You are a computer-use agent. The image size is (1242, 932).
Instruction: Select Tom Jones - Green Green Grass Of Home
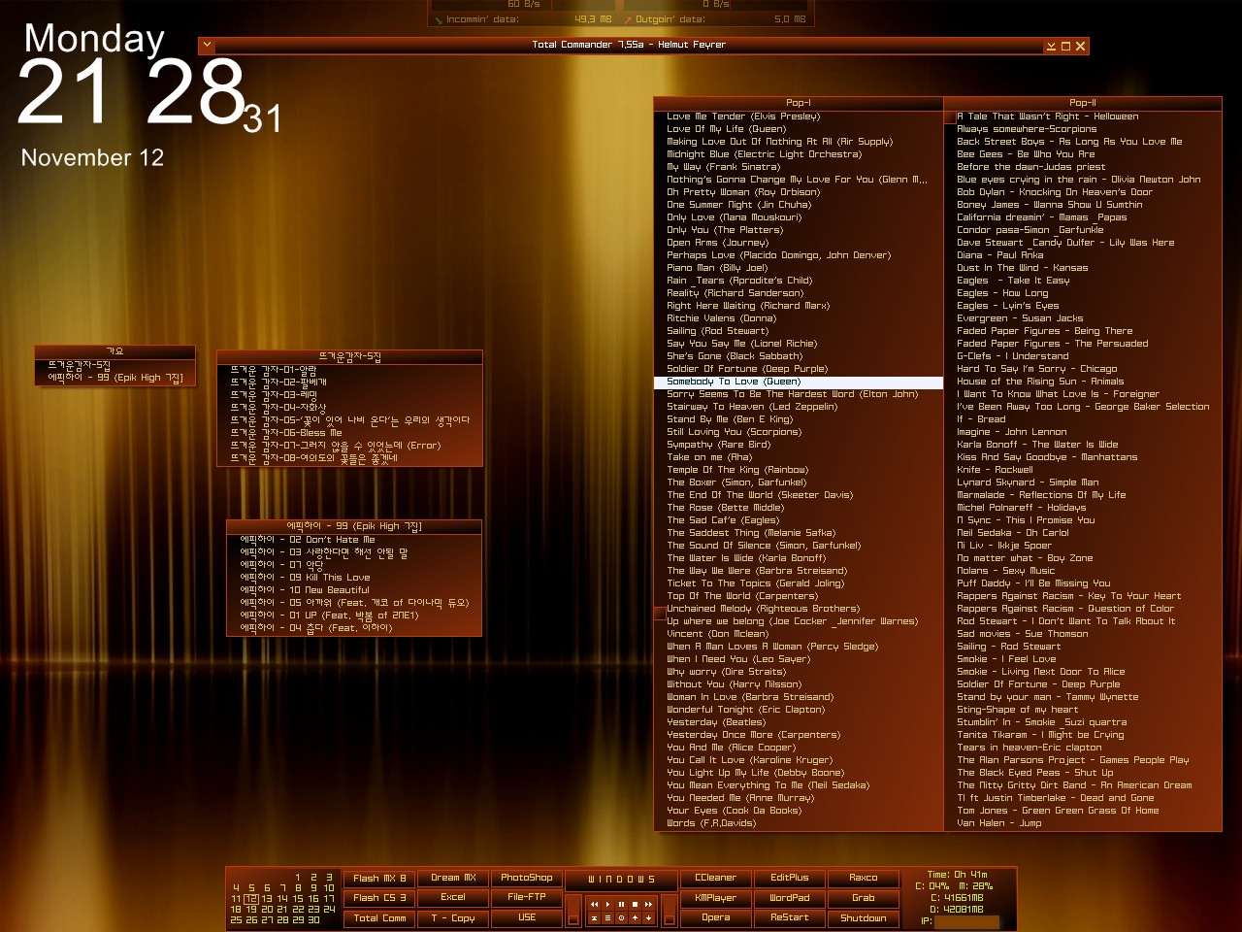coord(1083,811)
